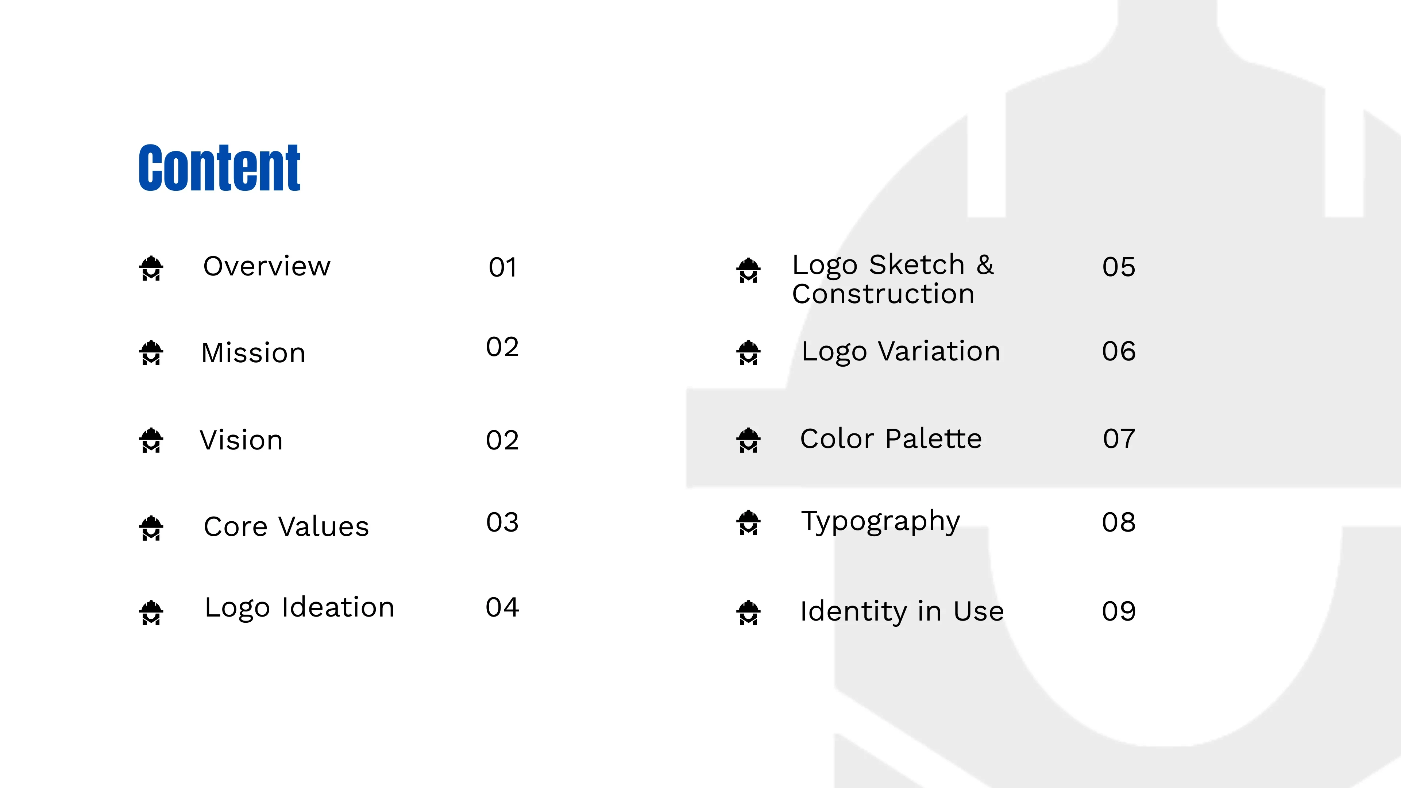Click the helmet icon beside Typography
The height and width of the screenshot is (788, 1401).
tap(748, 523)
